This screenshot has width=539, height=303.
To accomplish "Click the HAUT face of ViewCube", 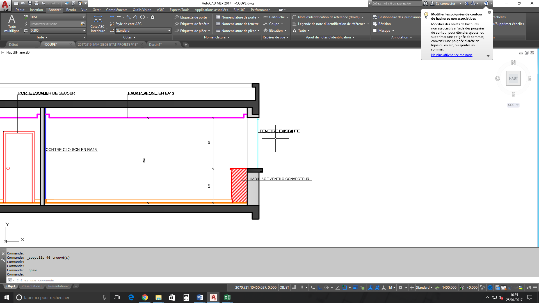I will 513,79.
